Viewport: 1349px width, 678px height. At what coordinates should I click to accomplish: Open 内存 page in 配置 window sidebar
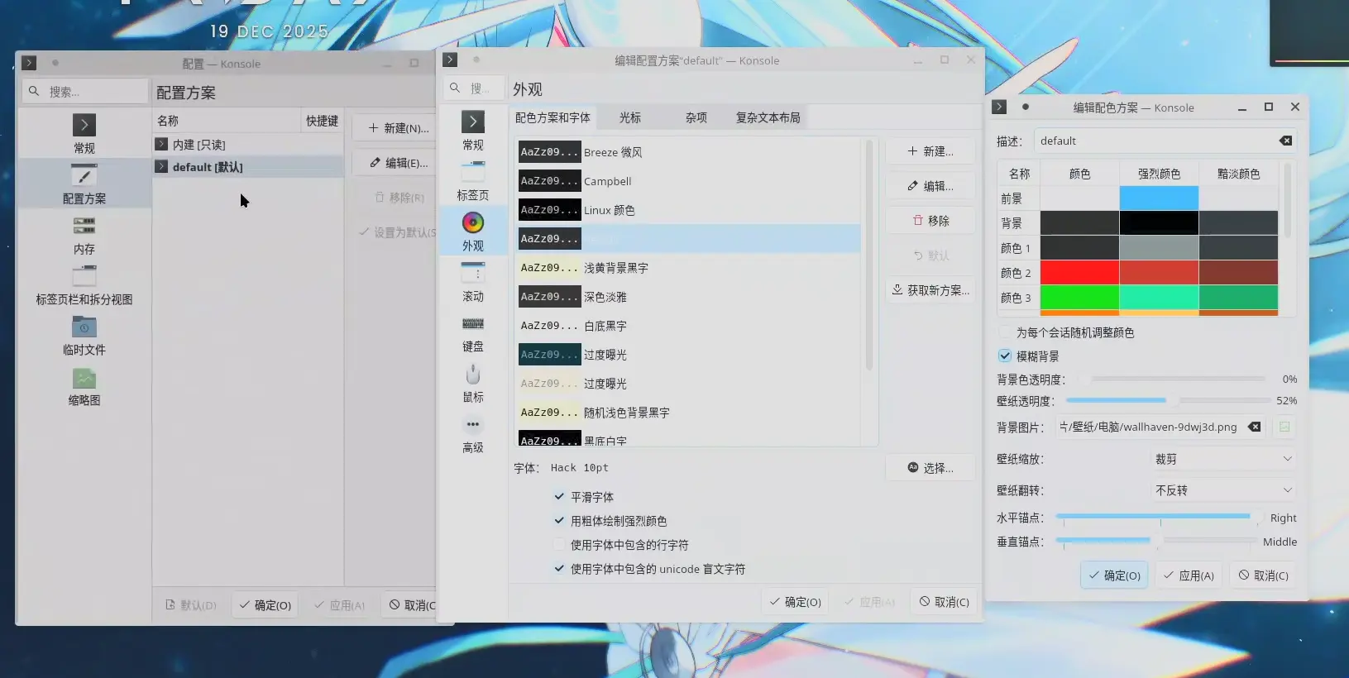point(84,235)
